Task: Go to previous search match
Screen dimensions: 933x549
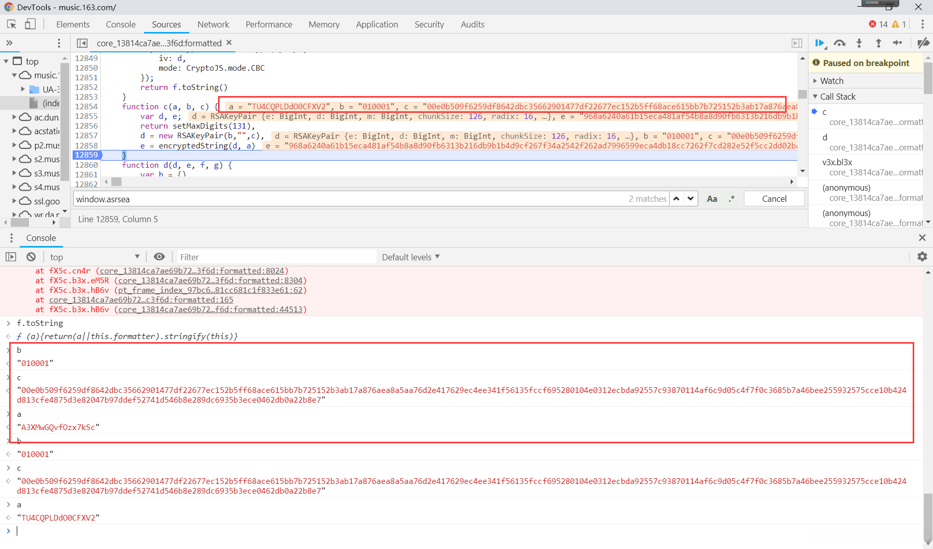Action: click(x=676, y=199)
